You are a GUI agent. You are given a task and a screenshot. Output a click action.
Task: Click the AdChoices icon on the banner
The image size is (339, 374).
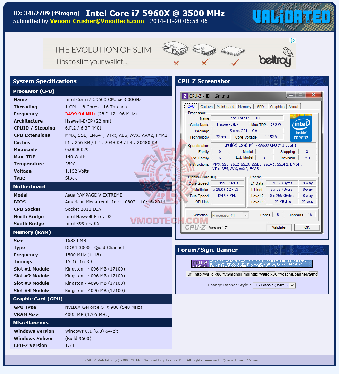293,41
